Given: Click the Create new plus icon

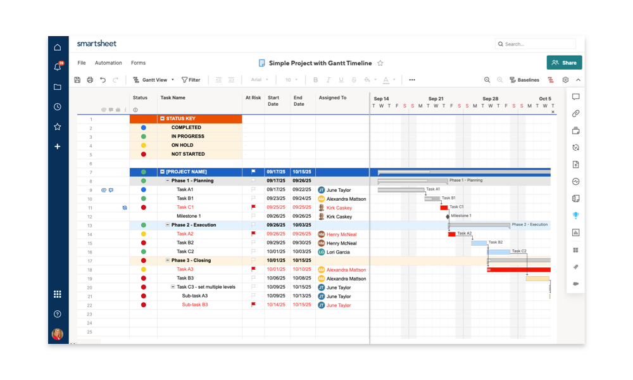Looking at the screenshot, I should click(x=58, y=146).
